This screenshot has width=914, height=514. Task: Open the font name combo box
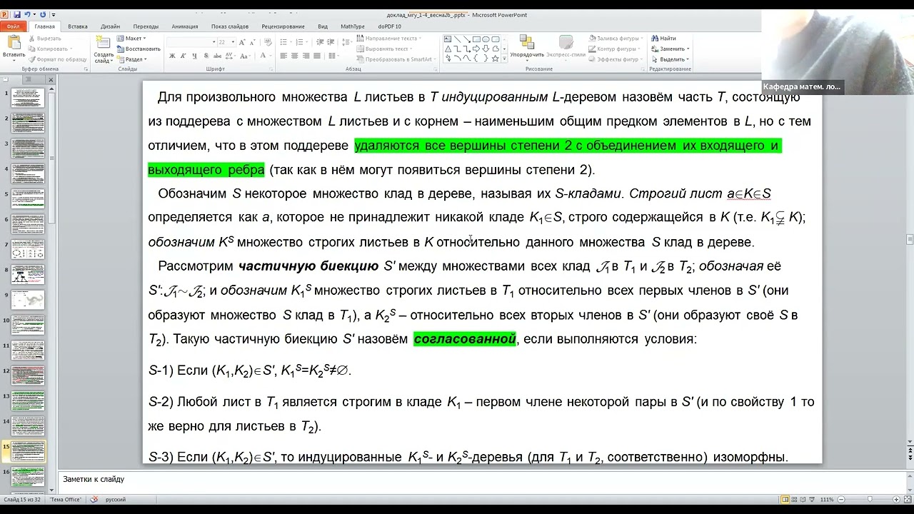coord(191,42)
